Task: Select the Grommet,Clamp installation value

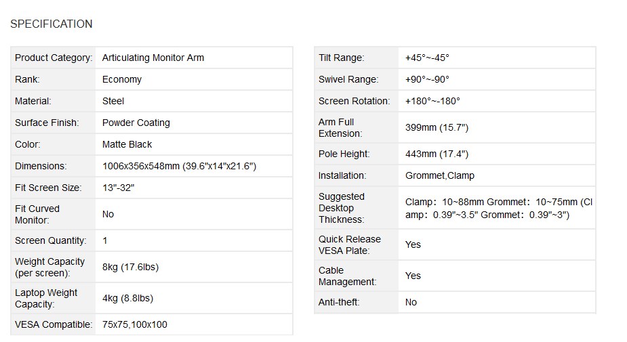Action: point(440,175)
